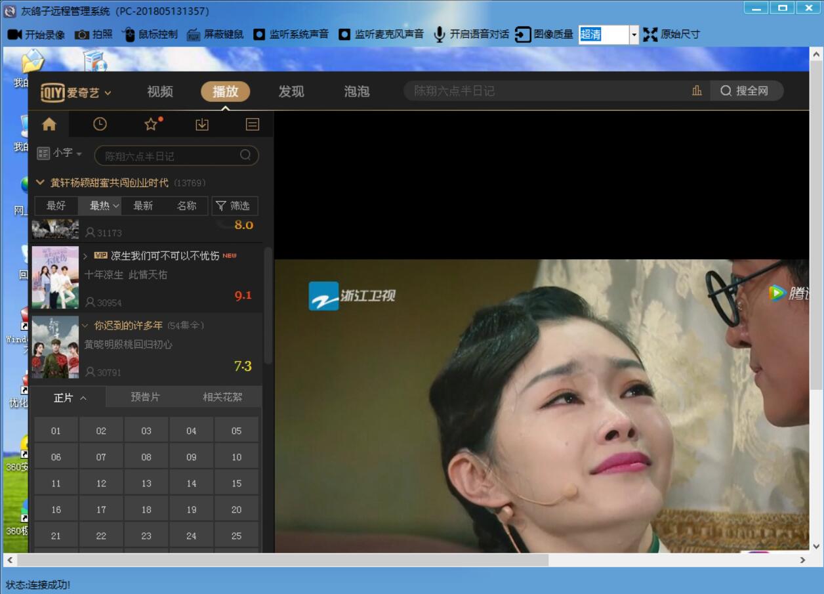The width and height of the screenshot is (824, 594).
Task: Toggle 开启语音对话 voice chat
Action: click(x=471, y=35)
